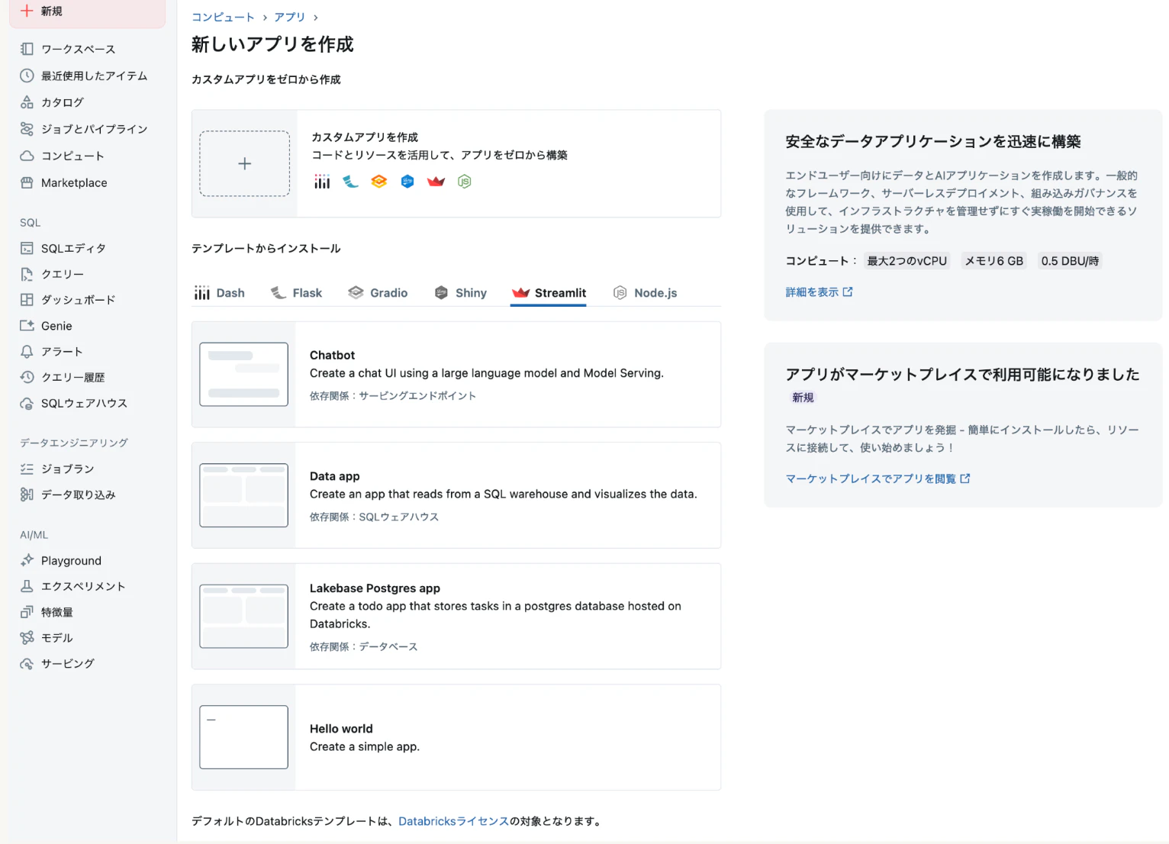Switch to the Gradio template tab
The width and height of the screenshot is (1169, 844).
pyautogui.click(x=378, y=293)
